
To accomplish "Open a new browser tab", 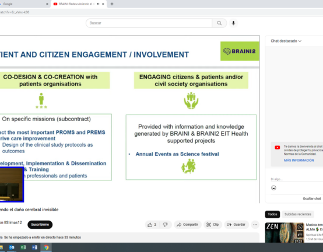I will coord(112,4).
